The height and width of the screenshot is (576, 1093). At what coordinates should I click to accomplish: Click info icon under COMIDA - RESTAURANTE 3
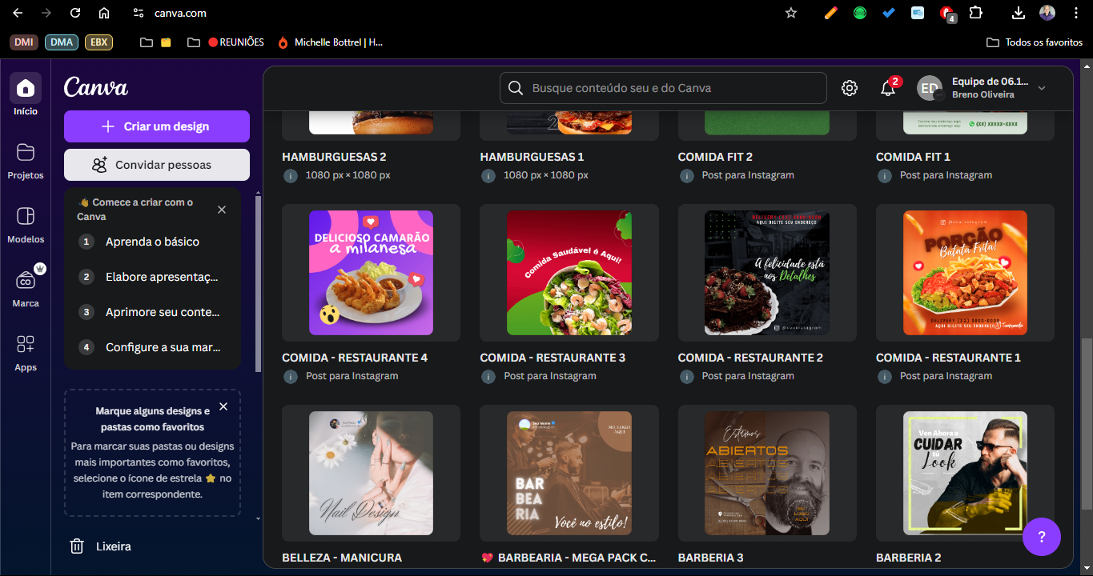click(x=488, y=376)
